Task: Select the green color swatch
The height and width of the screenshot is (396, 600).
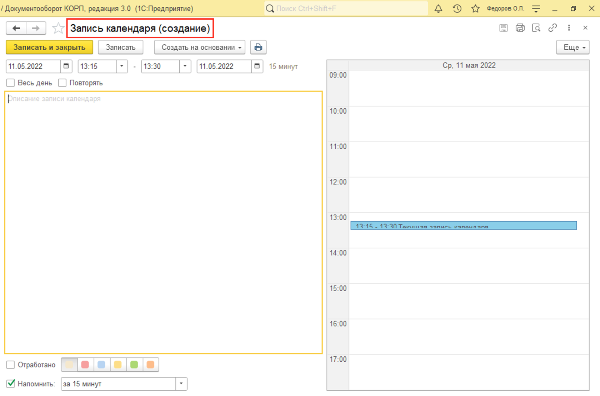Action: click(134, 365)
